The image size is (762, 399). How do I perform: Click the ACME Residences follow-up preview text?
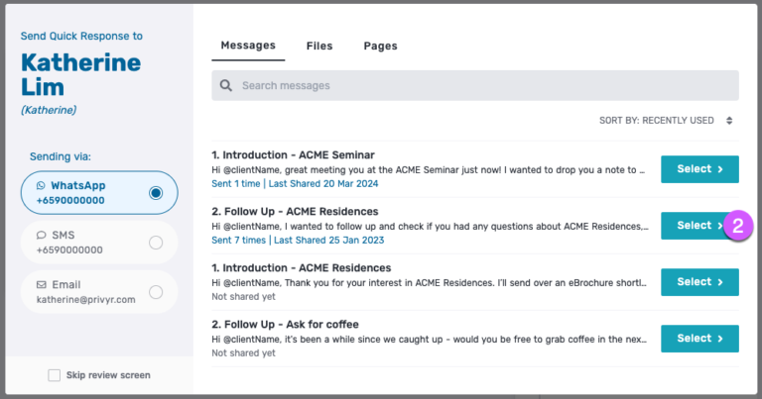430,227
